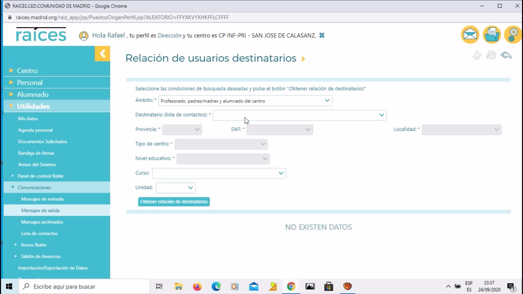Open Mis datos link in sidebar
The image size is (523, 294).
tap(28, 119)
